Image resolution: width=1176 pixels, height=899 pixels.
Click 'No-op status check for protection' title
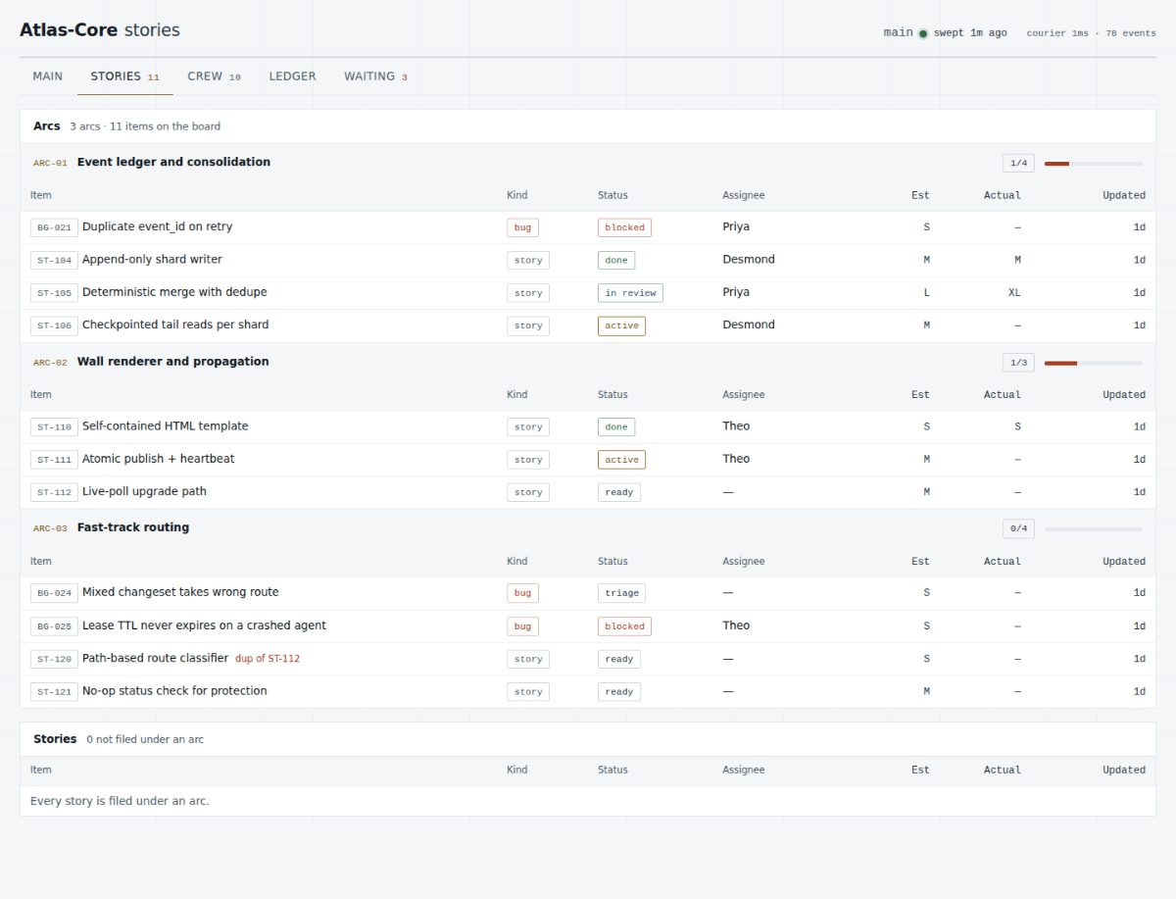click(174, 691)
